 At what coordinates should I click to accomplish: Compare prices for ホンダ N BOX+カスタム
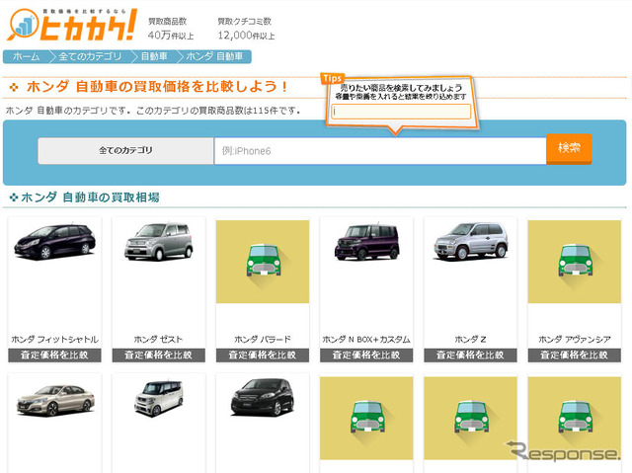366,355
